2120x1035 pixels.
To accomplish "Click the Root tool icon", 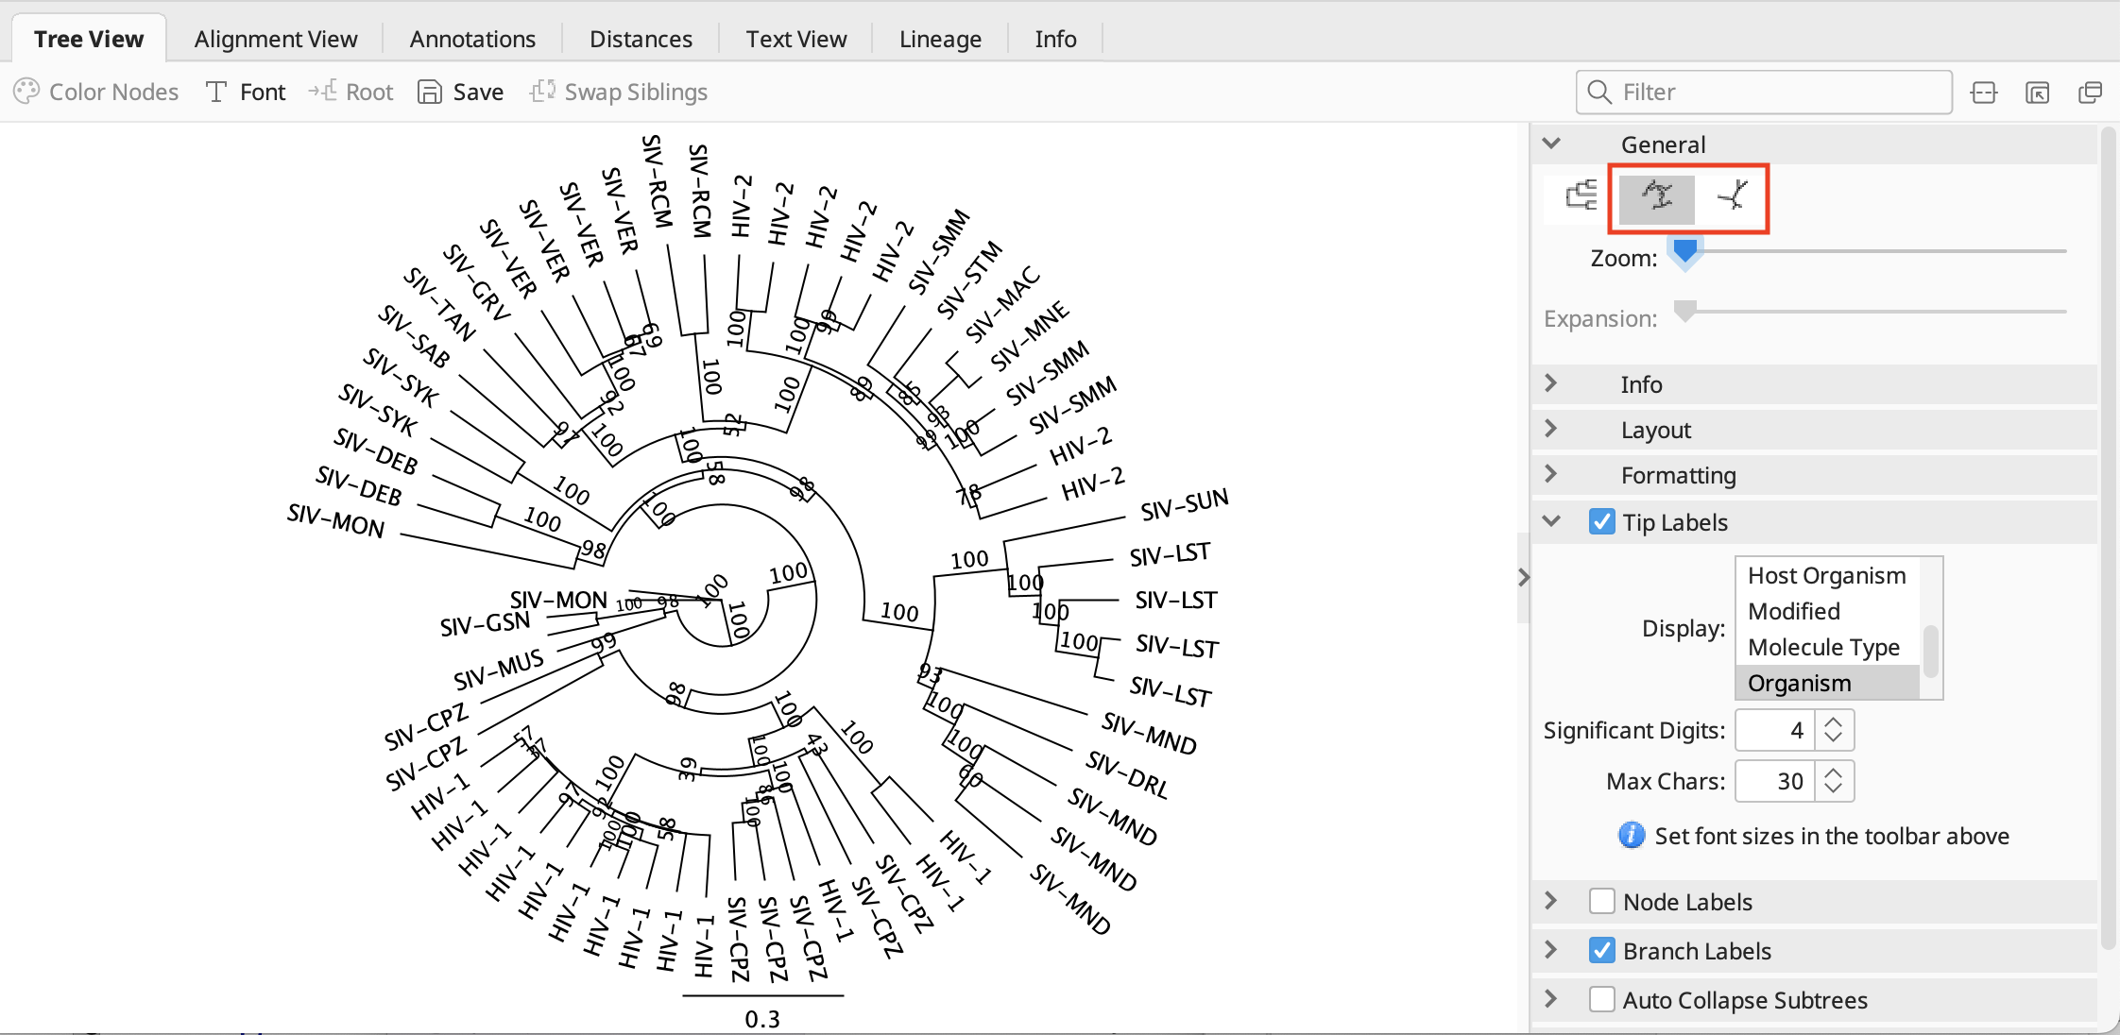I will (x=322, y=92).
